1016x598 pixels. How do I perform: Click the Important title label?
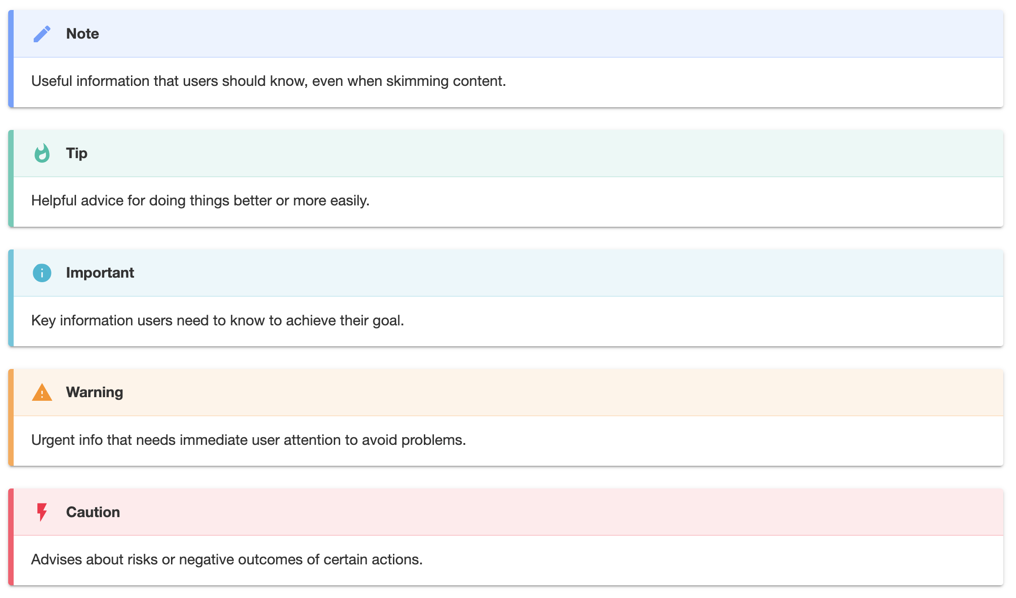coord(100,273)
